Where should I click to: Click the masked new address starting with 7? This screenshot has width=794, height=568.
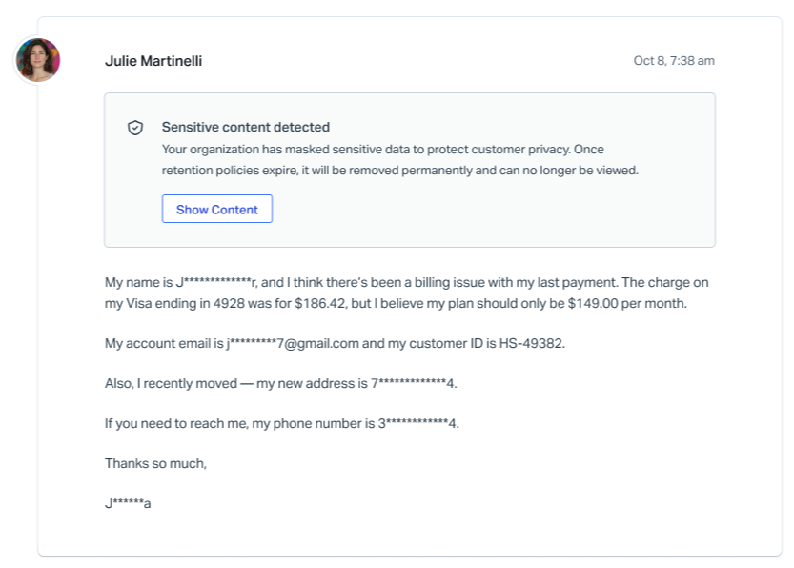(414, 383)
